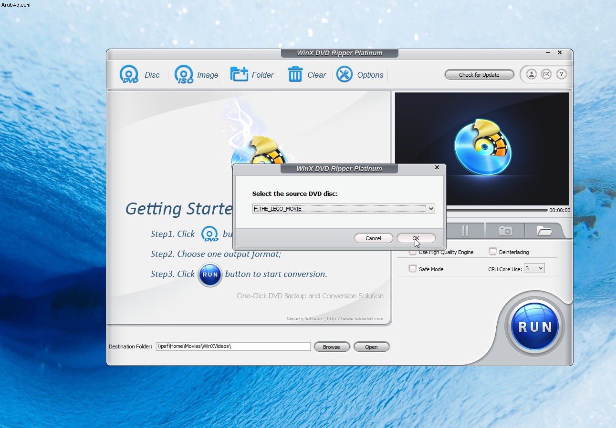Viewport: 616px width, 428px height.
Task: Expand the source DVD disc dropdown
Action: point(431,209)
